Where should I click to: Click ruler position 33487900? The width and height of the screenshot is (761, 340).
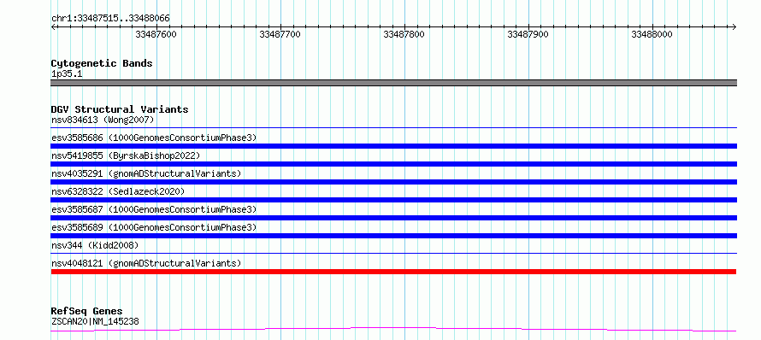click(528, 34)
